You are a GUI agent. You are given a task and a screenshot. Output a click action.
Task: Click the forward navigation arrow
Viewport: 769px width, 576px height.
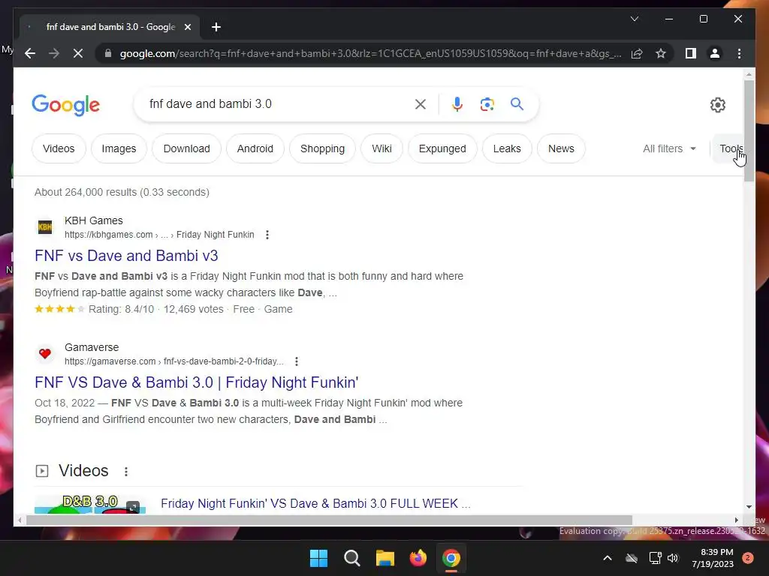pos(54,53)
